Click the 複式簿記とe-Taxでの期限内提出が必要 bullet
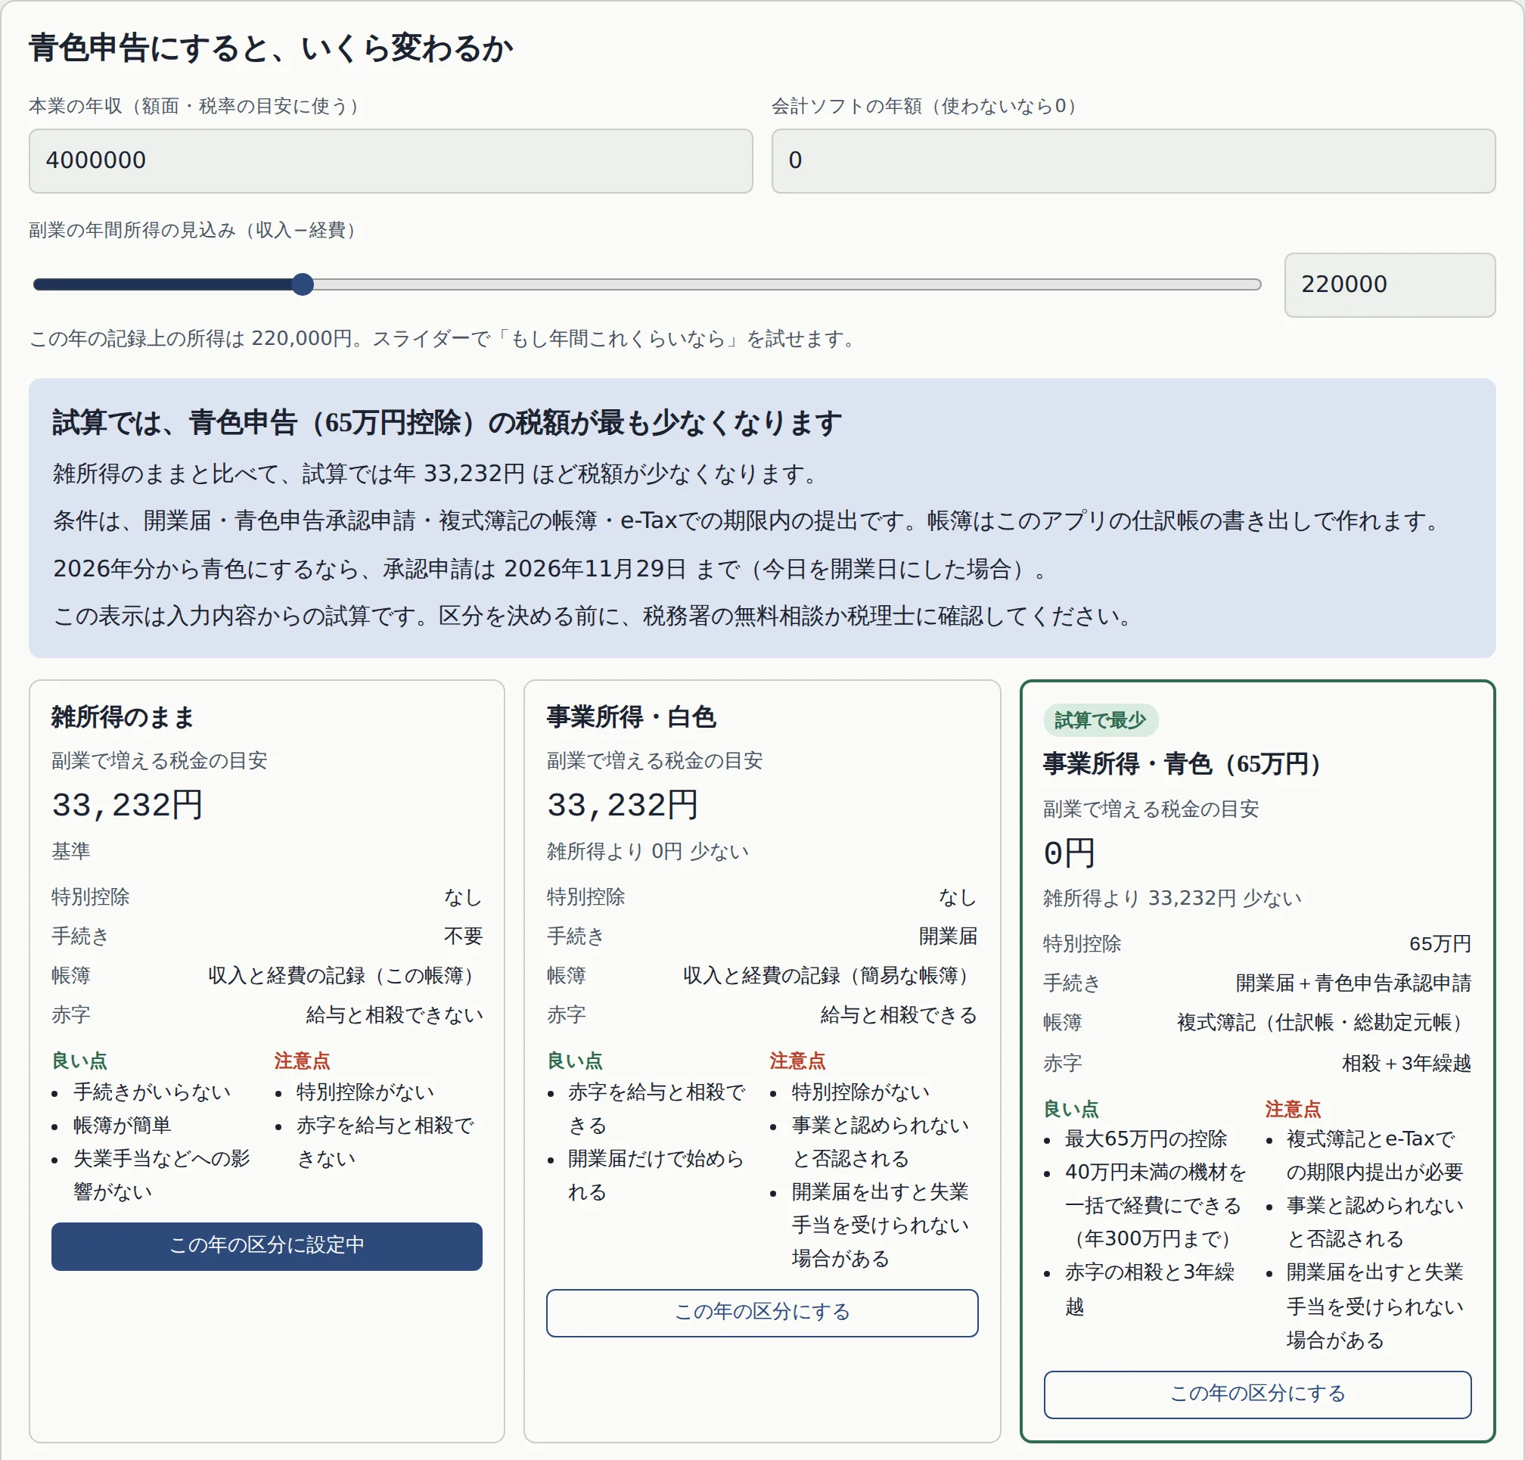Screen dimensions: 1525x1460 tap(1374, 1156)
